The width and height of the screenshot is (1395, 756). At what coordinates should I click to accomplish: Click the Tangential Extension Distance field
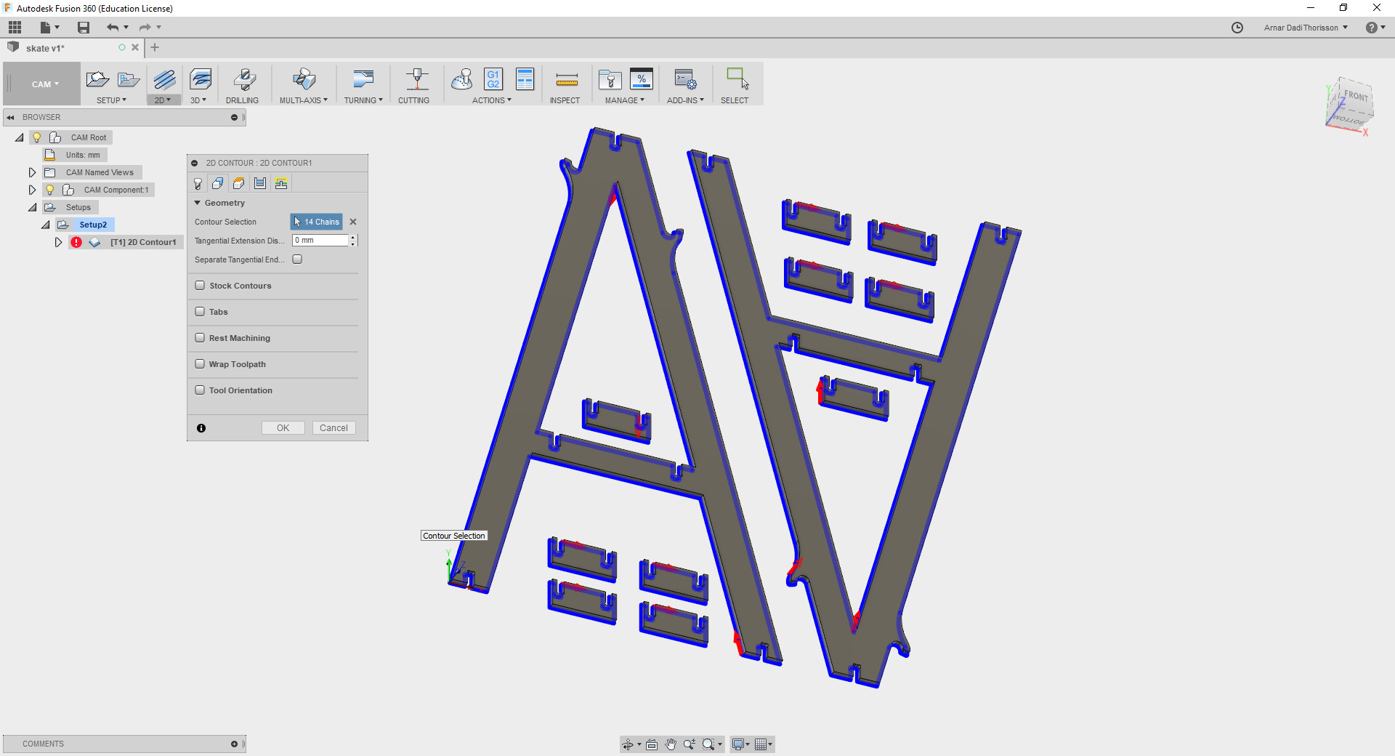tap(320, 241)
